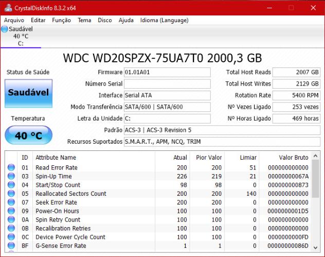Select the Spin-Up Time attribute name
Viewport: 325px width, 257px height.
(x=53, y=176)
